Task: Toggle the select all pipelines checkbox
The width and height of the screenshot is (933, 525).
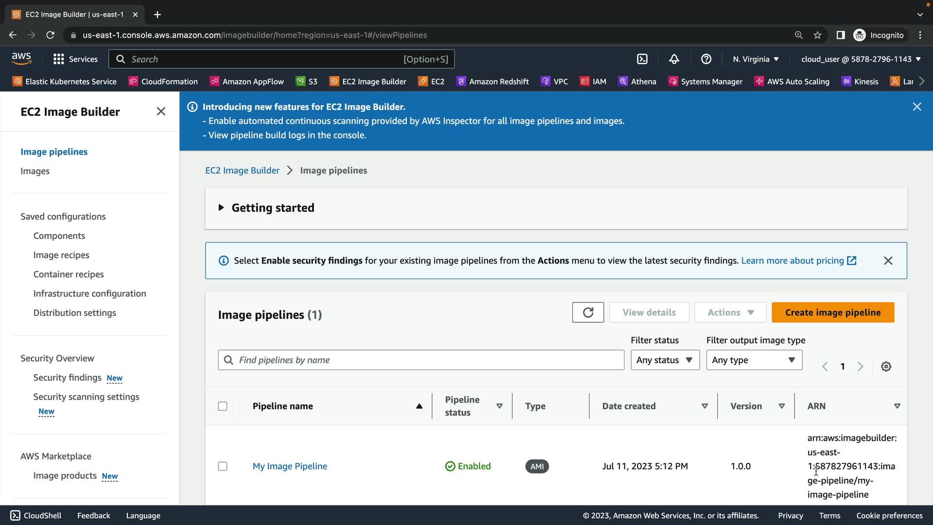Action: pyautogui.click(x=223, y=406)
